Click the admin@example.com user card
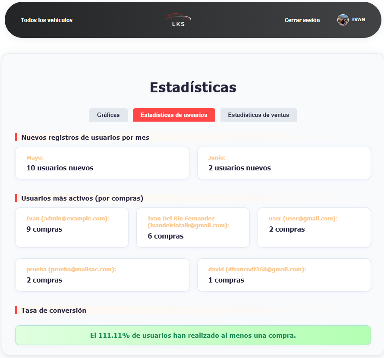 72,228
